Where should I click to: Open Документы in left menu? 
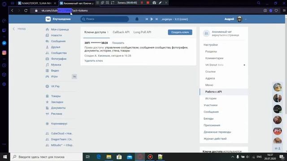(58, 108)
